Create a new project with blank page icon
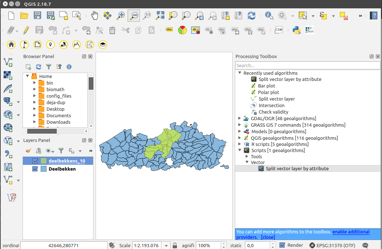This screenshot has height=249, width=382. 11,16
